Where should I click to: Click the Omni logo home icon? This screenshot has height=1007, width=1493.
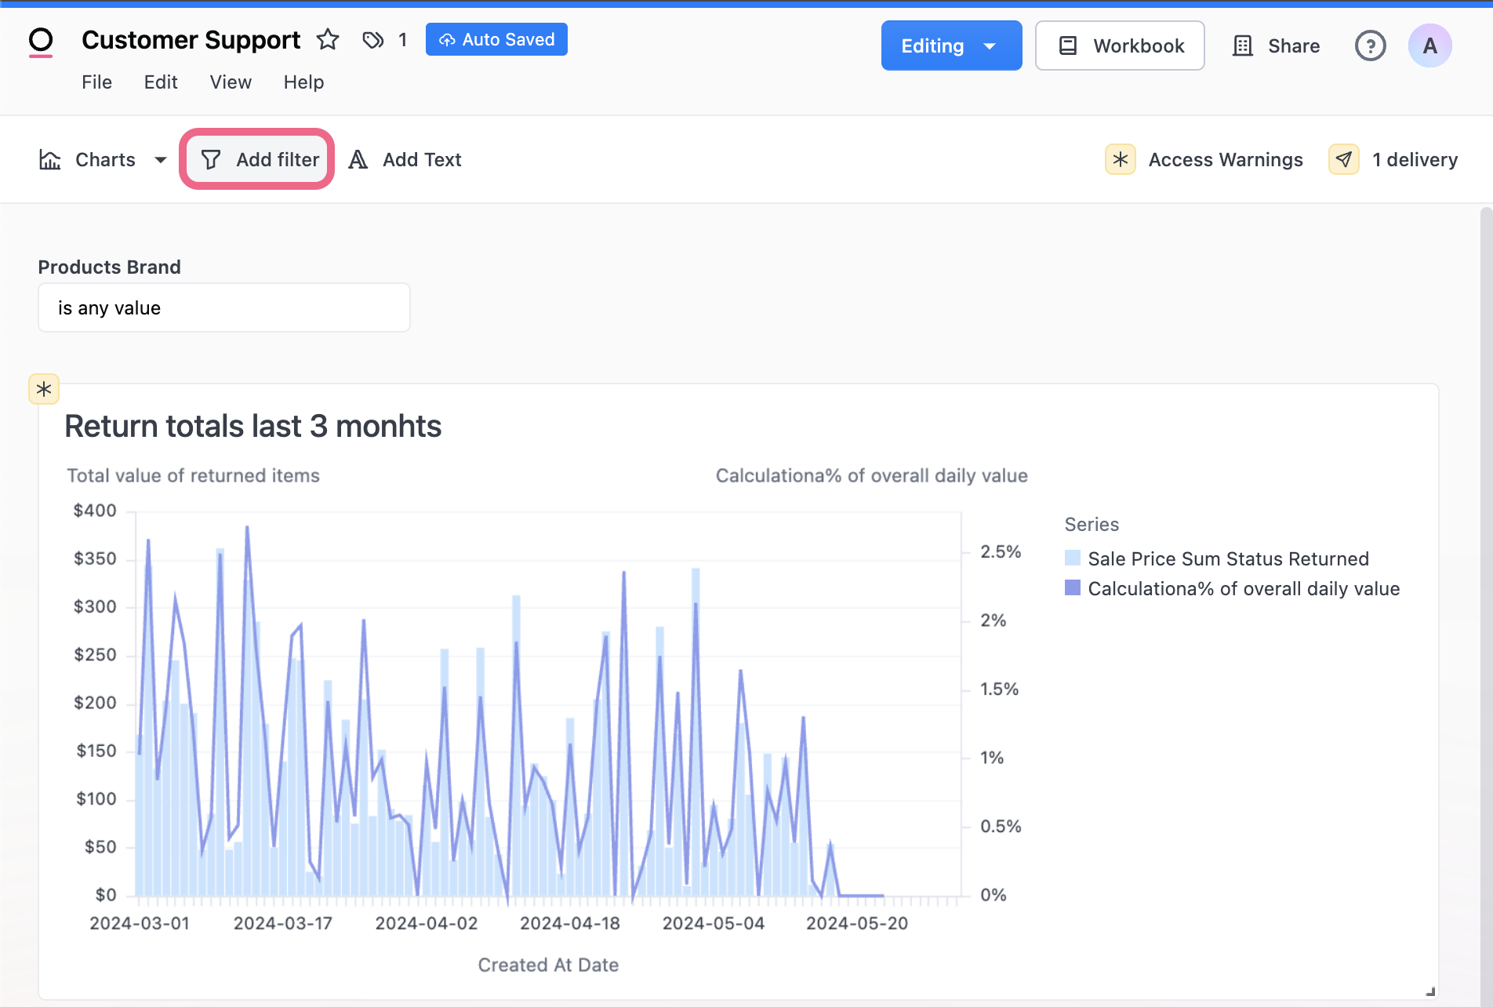41,42
